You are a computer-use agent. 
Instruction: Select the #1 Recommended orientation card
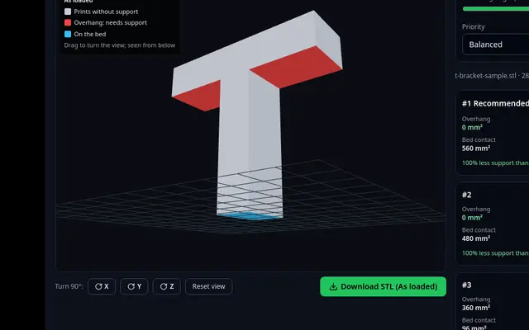point(493,133)
